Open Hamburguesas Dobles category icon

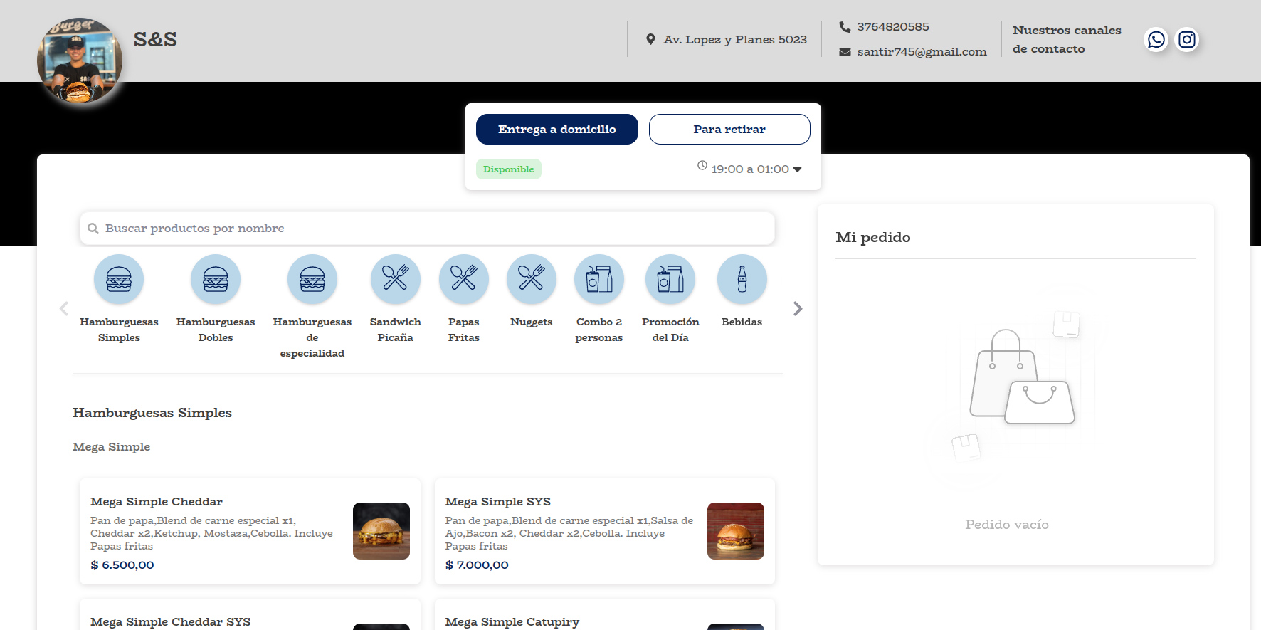216,279
